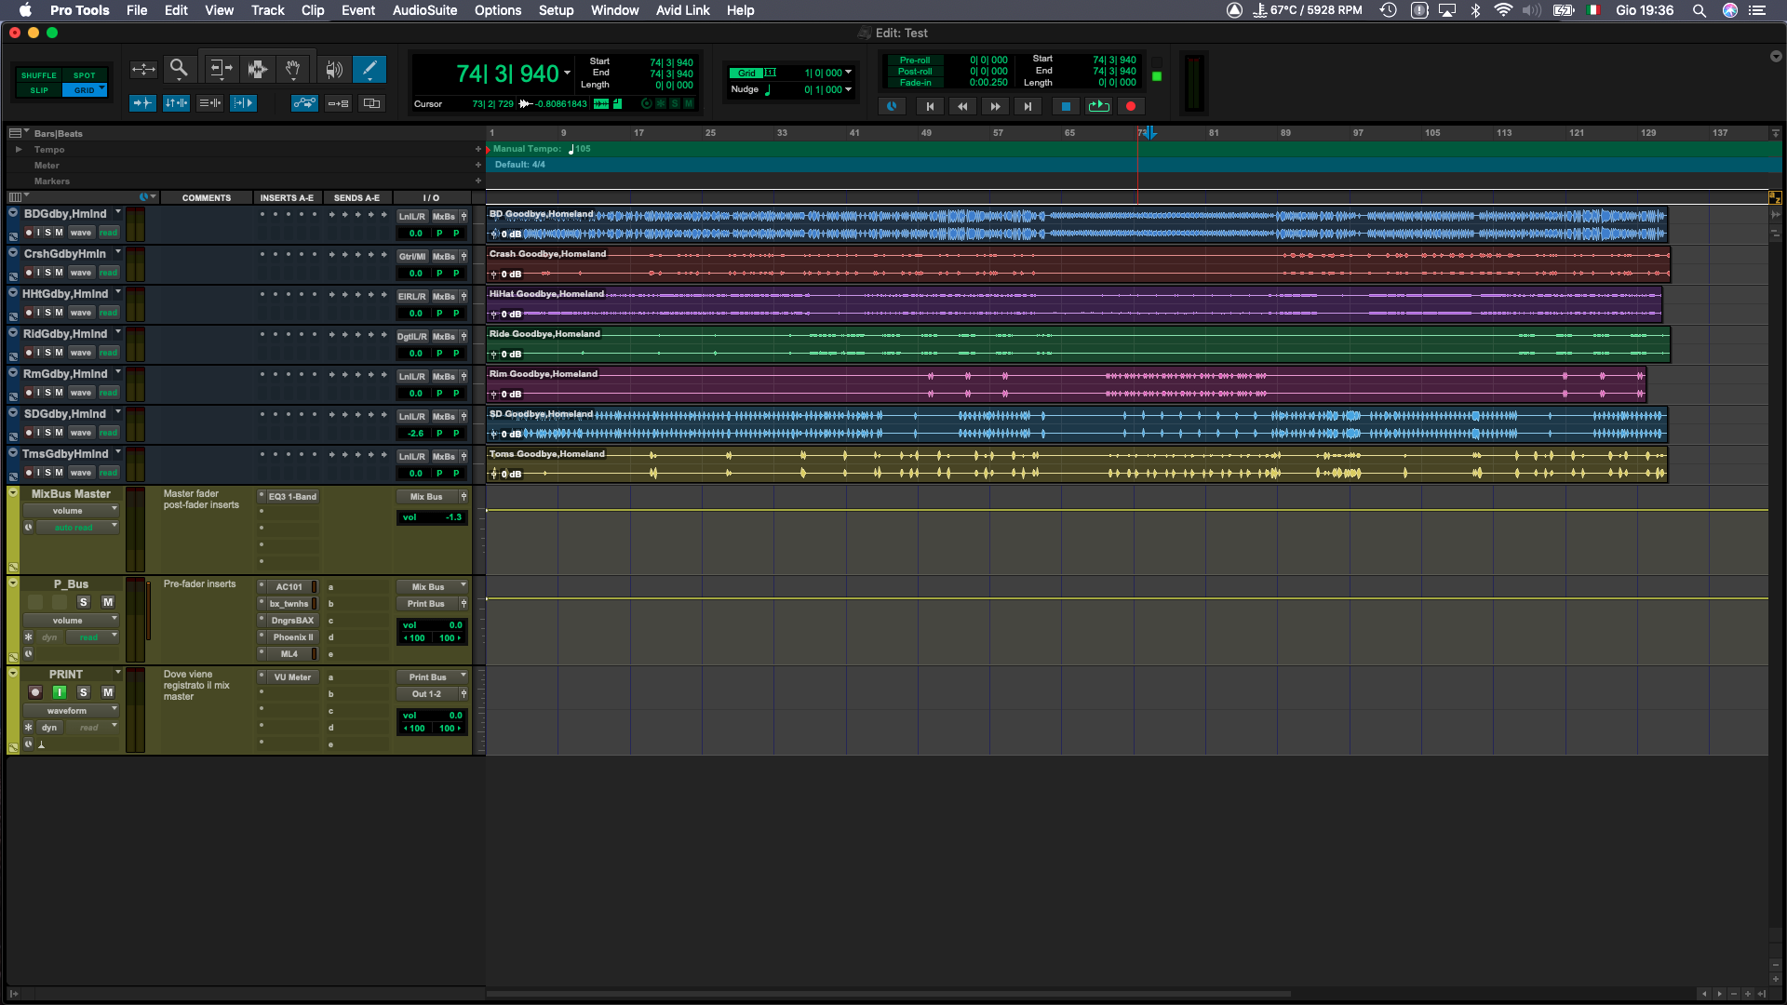Open the Track menu
Viewport: 1787px width, 1005px height.
tap(267, 10)
